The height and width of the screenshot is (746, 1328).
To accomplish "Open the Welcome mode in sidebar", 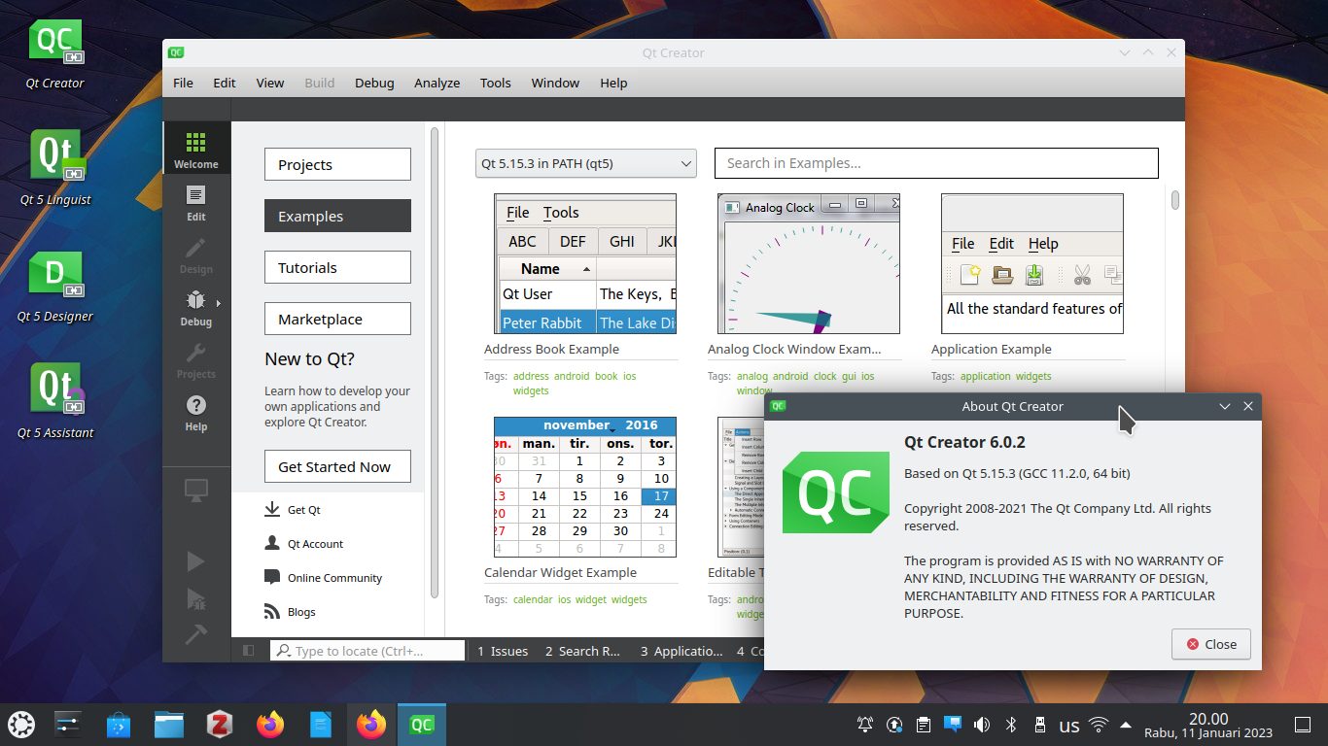I will click(196, 148).
